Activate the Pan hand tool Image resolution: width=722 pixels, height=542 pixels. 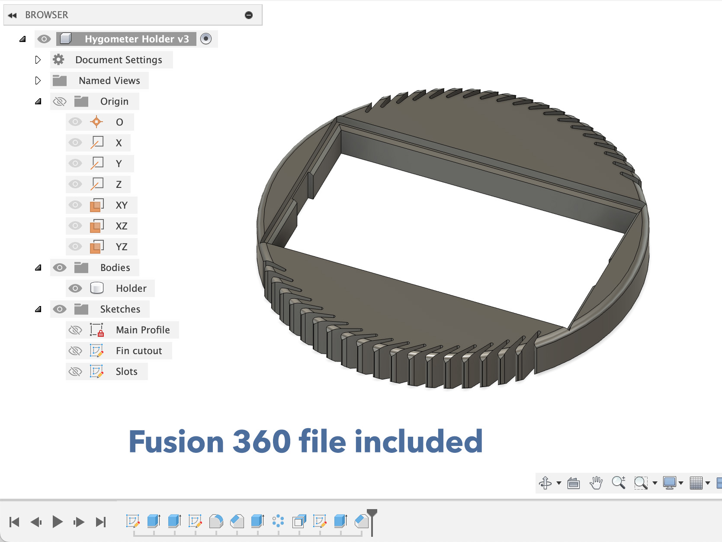point(596,483)
